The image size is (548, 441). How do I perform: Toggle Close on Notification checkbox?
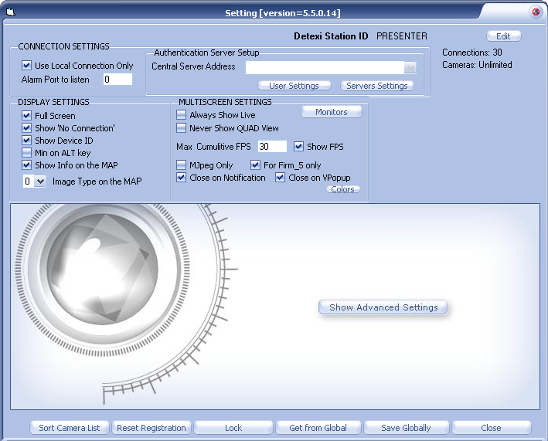pyautogui.click(x=181, y=178)
